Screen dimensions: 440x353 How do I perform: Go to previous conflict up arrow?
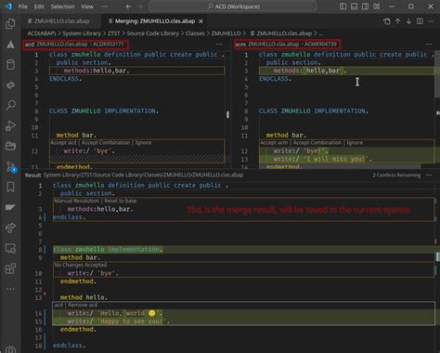pyautogui.click(x=398, y=21)
